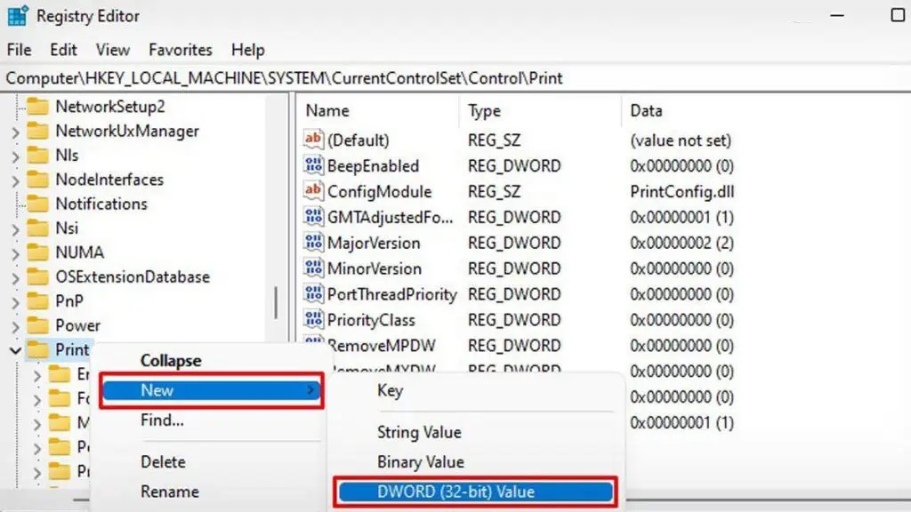Choose Delete in the context menu

[x=164, y=462]
